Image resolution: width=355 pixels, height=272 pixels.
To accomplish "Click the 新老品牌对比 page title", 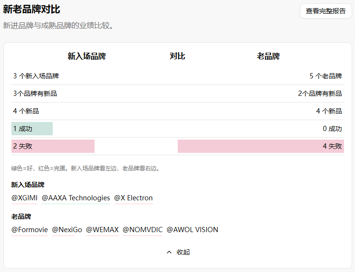I will (31, 9).
